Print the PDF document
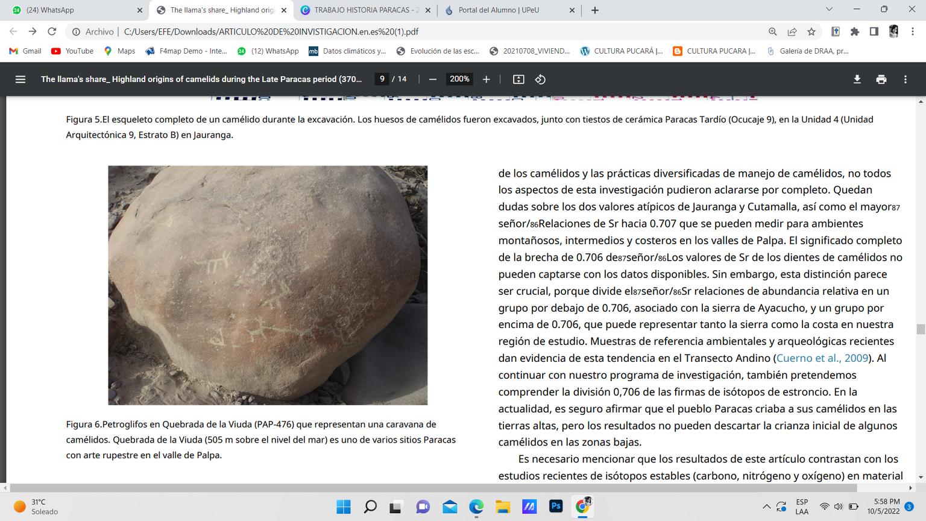926x521 pixels. point(881,79)
